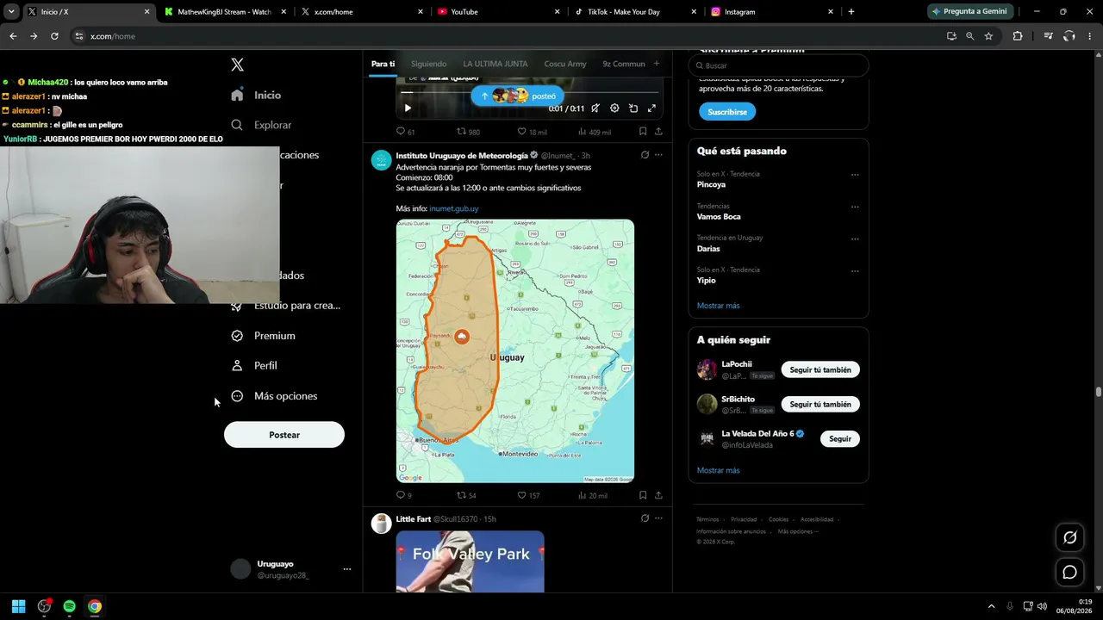Open Más opciones in the sidebar
This screenshot has height=620, width=1103.
275,396
